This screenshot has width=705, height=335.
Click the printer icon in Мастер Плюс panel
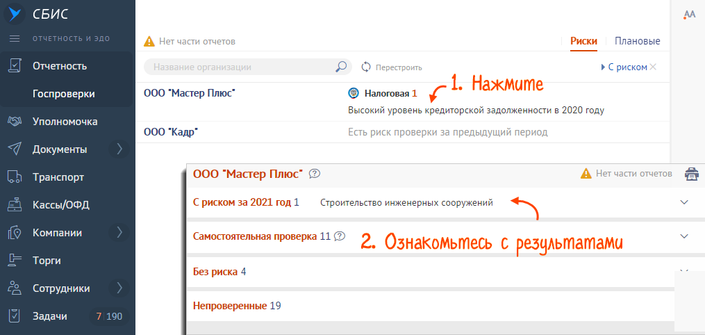[x=692, y=174]
